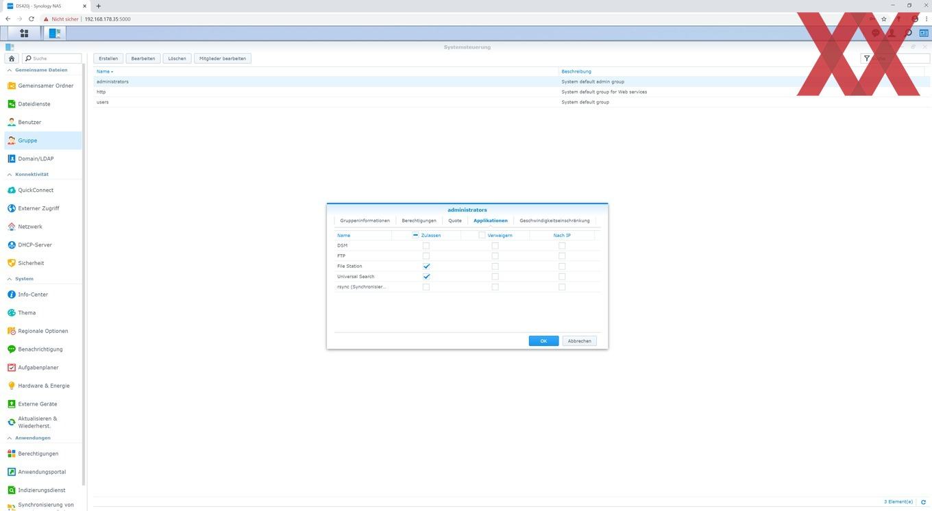This screenshot has width=932, height=511.
Task: Open QuickConnect icon in sidebar
Action: 12,190
